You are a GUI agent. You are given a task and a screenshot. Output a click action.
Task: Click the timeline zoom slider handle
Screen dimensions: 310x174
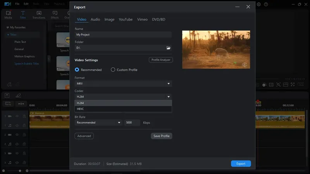[20, 171]
